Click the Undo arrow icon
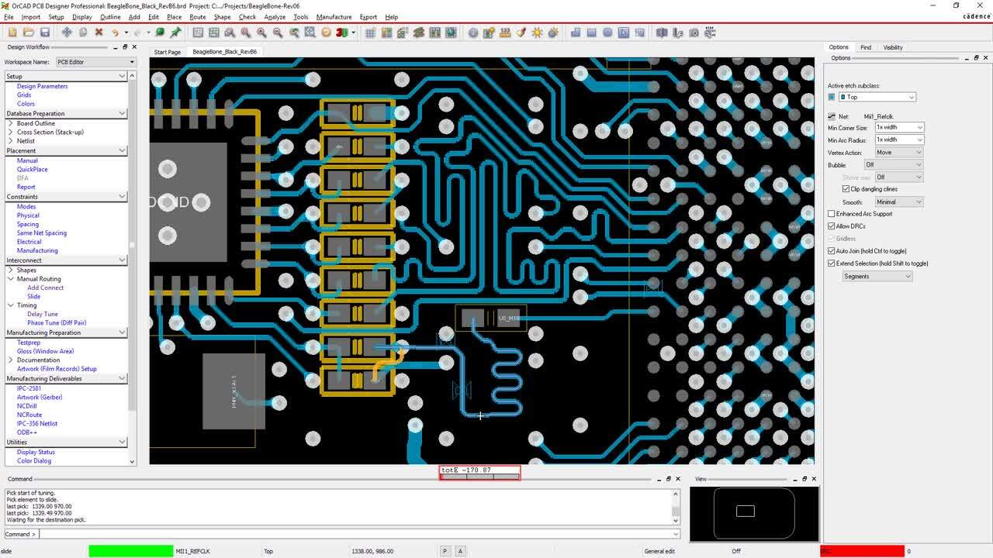This screenshot has width=993, height=558. coord(115,33)
